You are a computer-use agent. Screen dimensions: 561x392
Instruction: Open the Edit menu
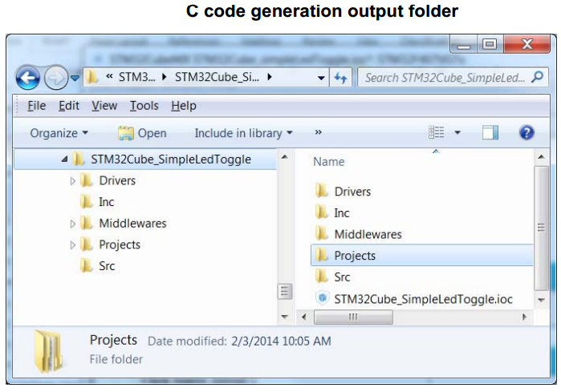click(x=69, y=106)
